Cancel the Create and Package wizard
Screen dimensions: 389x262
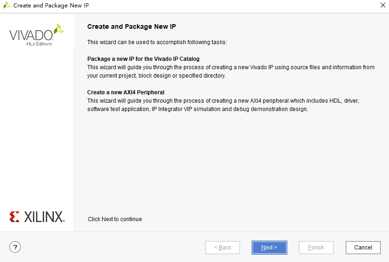coord(363,247)
